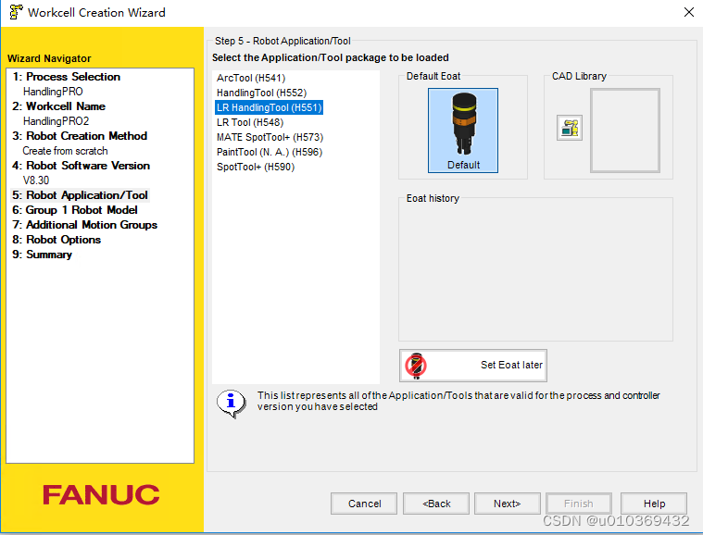Screen dimensions: 703x535
Task: Click the V8.30 software version value
Action: pyautogui.click(x=36, y=180)
